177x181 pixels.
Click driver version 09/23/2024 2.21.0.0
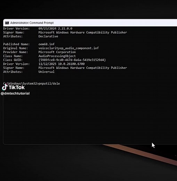coord(55,29)
